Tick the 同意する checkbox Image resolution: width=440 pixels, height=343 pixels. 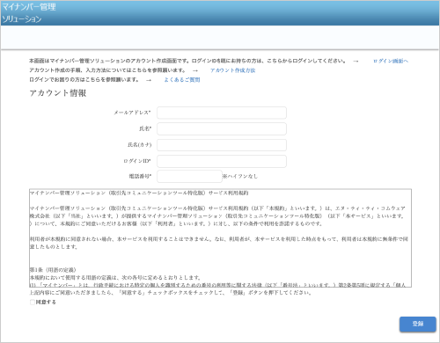[x=33, y=302]
